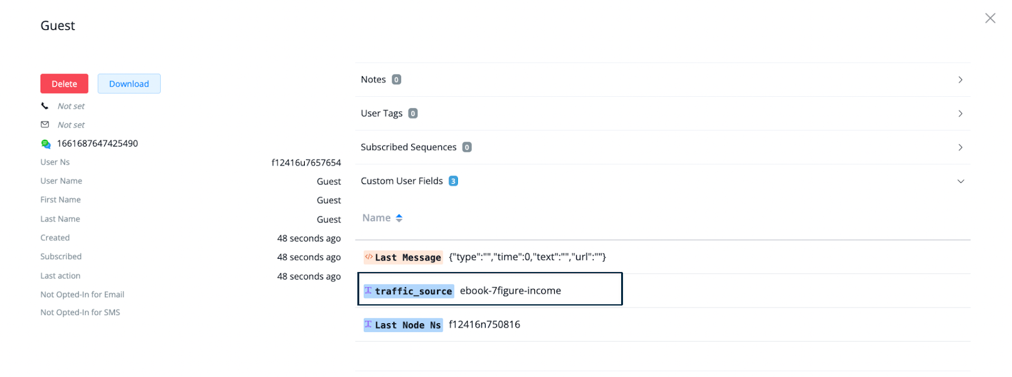
Task: Click the Delete button
Action: click(x=65, y=83)
